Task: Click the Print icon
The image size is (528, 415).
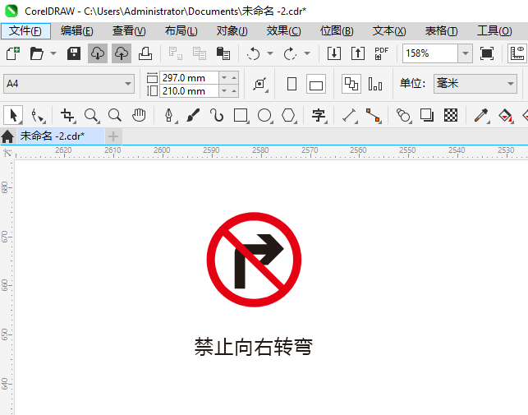Action: point(145,53)
